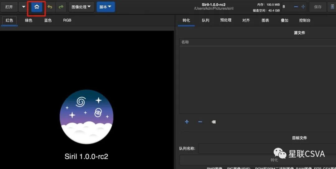This screenshot has height=169, width=336.
Task: Select the RGB view tab
Action: coord(67,20)
